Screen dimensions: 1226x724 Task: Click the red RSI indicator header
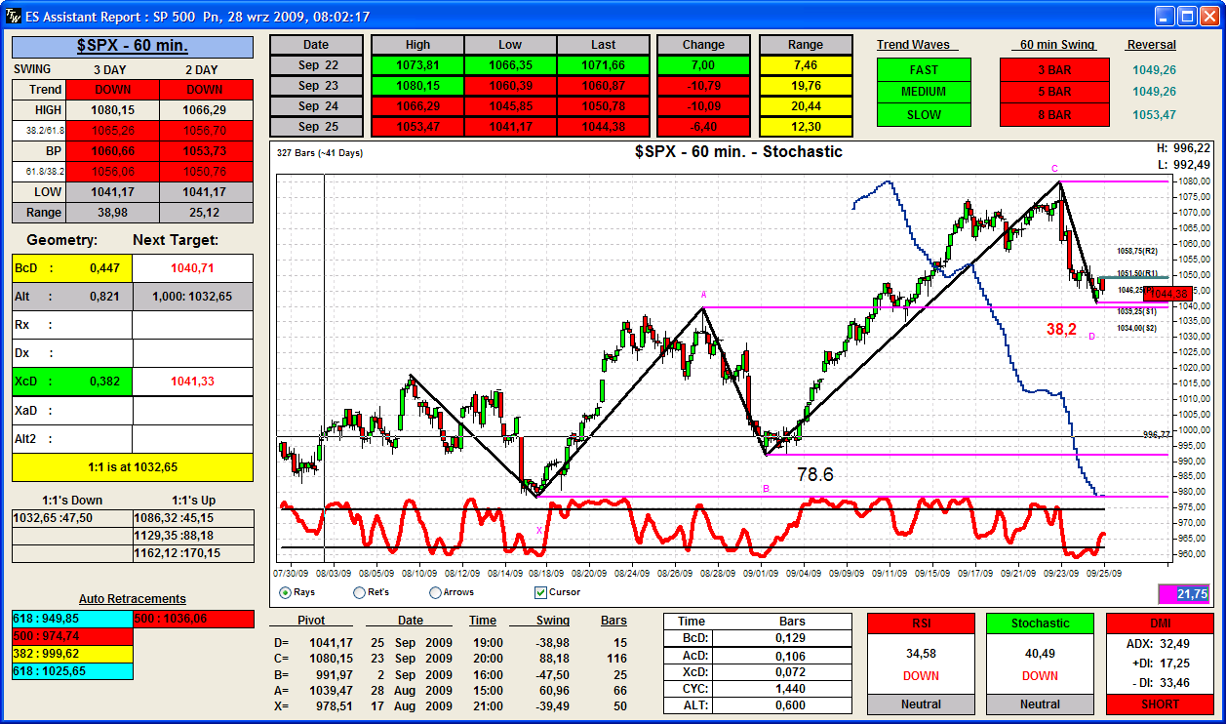[921, 623]
